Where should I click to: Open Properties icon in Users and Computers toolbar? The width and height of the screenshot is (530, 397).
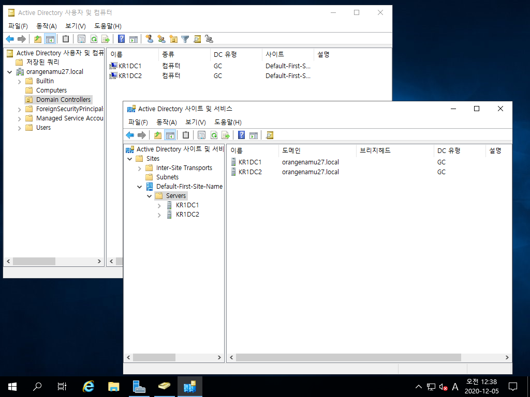point(81,39)
